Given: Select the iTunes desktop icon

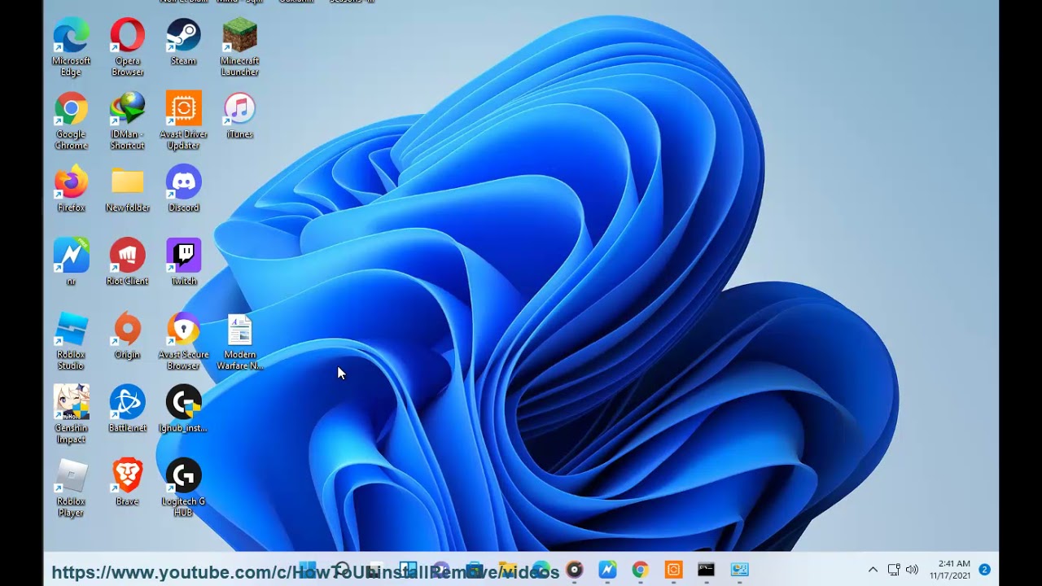Looking at the screenshot, I should pos(239,116).
